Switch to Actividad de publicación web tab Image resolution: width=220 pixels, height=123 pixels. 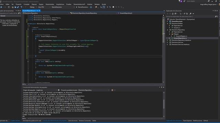pyautogui.click(x=32, y=121)
